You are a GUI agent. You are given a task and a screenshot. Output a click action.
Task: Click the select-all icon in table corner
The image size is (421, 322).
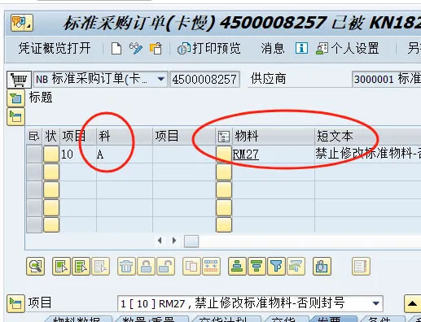(x=34, y=136)
